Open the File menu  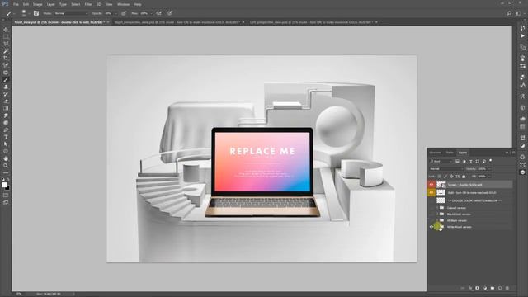tap(16, 4)
